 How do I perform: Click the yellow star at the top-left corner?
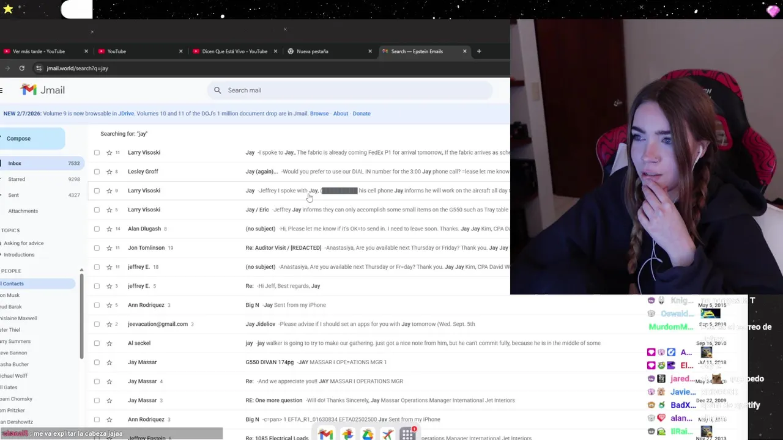7,9
